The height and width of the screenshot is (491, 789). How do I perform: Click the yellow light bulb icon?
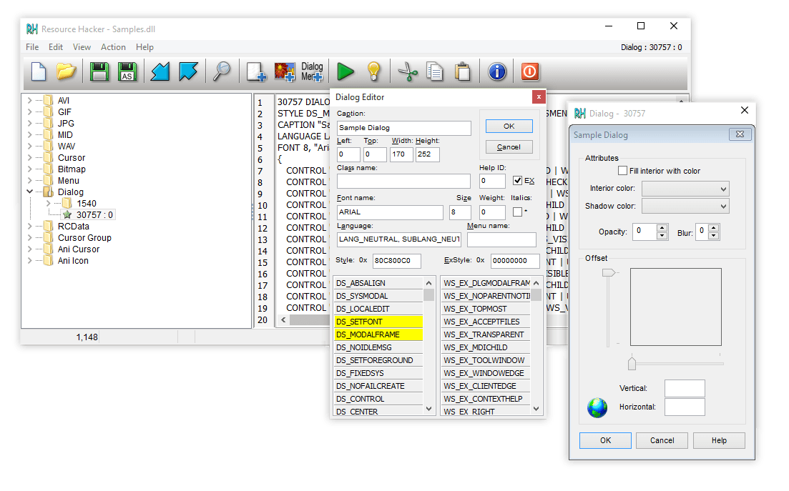[x=373, y=72]
